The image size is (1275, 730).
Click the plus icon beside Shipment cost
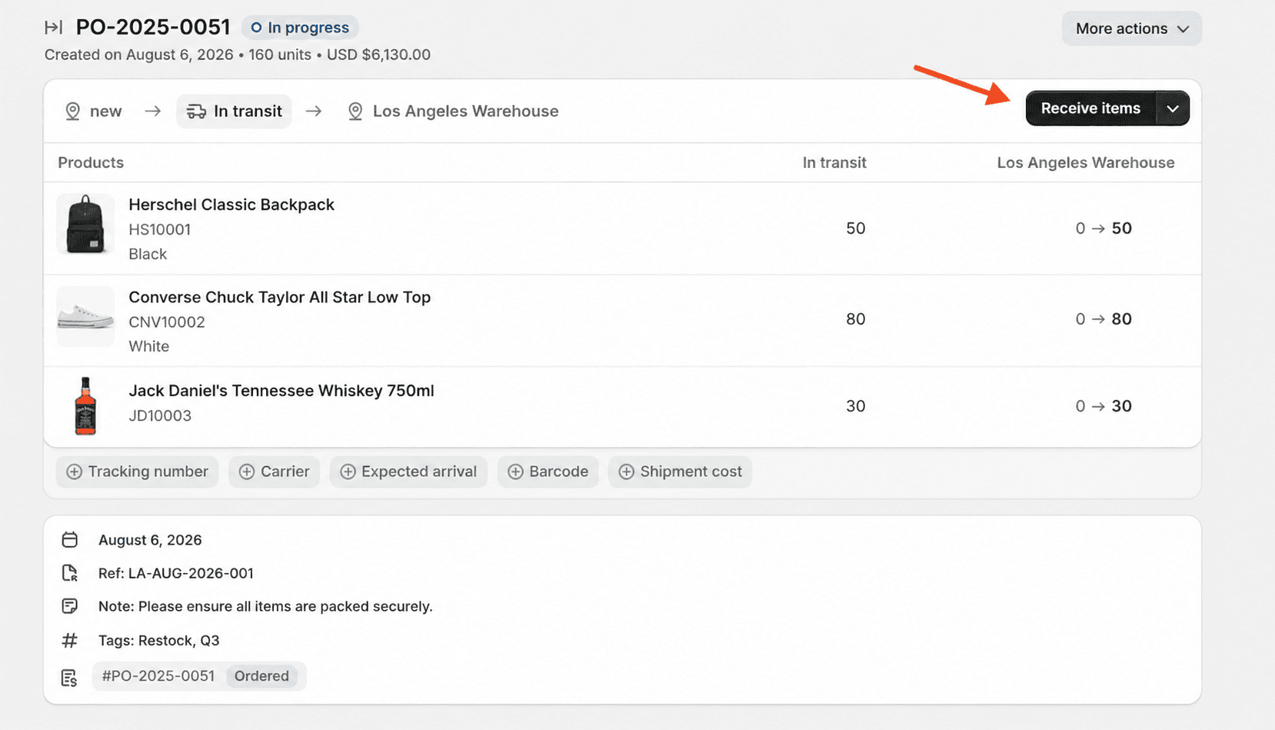click(x=626, y=472)
